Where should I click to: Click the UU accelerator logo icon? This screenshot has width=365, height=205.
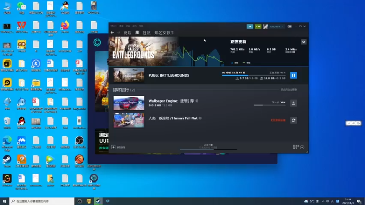click(97, 42)
